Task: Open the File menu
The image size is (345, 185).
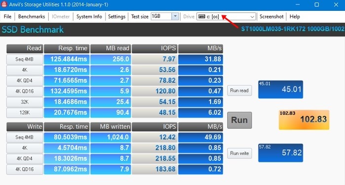Action: 7,16
